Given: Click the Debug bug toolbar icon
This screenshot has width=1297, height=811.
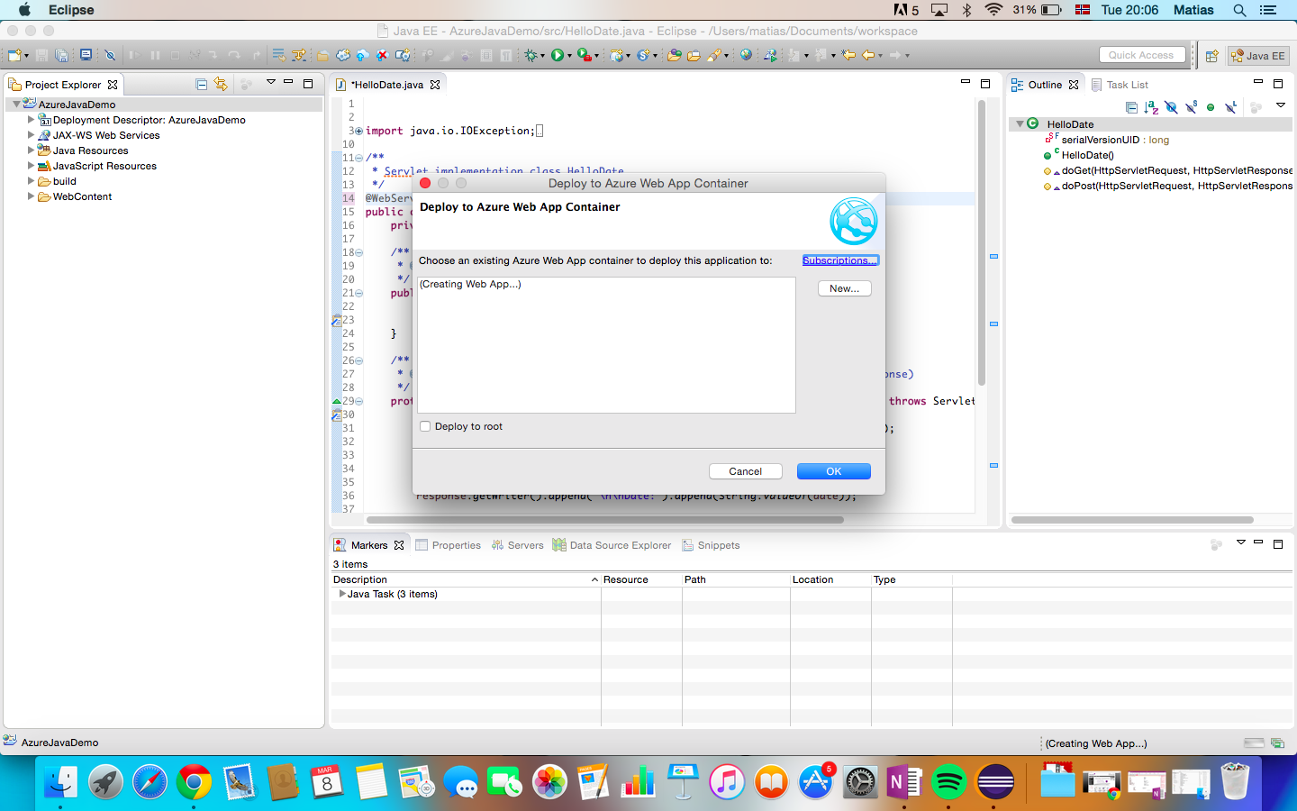Looking at the screenshot, I should tap(531, 55).
